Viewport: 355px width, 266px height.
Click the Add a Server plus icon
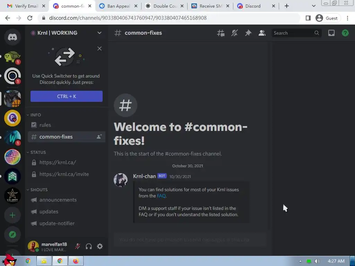pos(12,215)
